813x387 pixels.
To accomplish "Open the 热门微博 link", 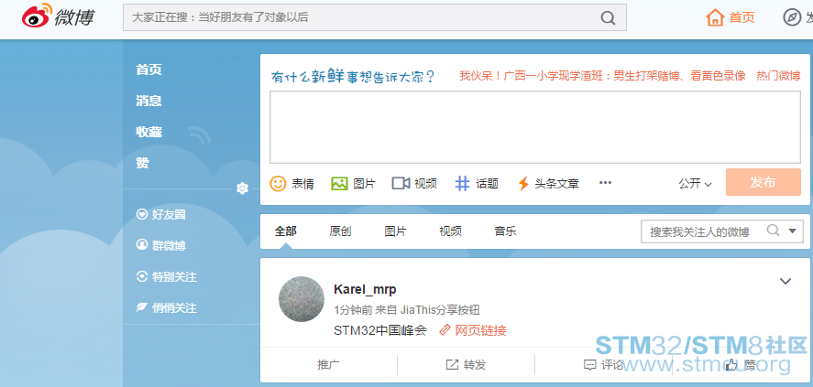I will (x=778, y=76).
